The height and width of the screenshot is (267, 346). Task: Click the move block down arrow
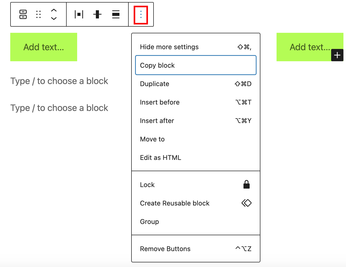(x=54, y=18)
